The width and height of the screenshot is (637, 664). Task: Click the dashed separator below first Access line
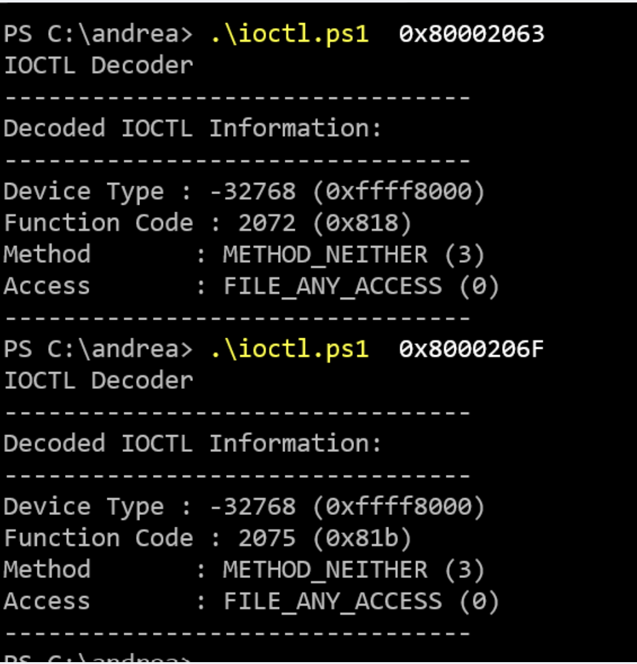pos(237,318)
